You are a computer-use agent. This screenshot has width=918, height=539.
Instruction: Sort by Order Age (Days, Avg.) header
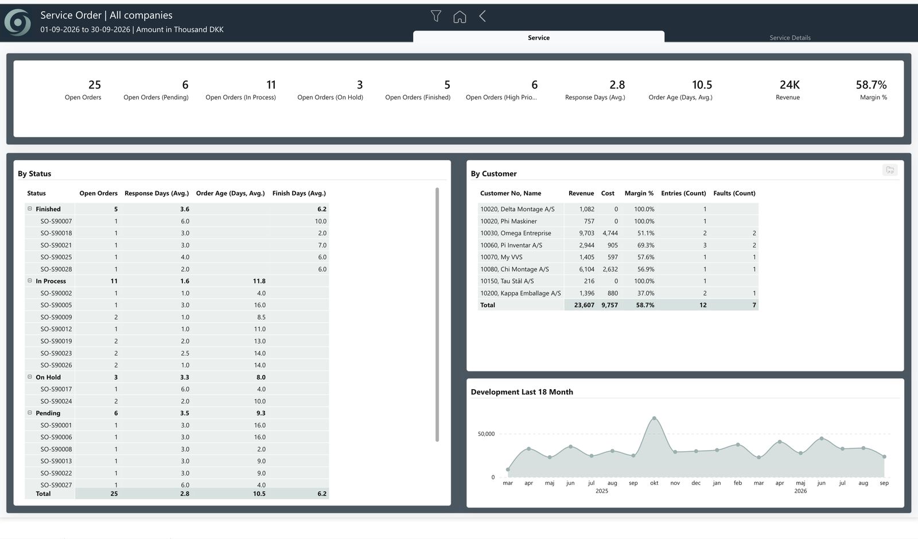pos(230,193)
